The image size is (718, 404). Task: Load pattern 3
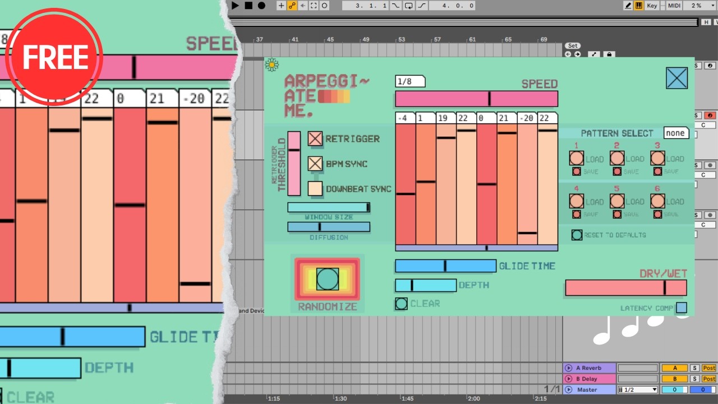pyautogui.click(x=657, y=158)
